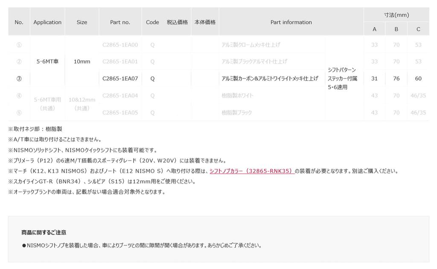
Task: Click the circled number ③ row marker
Action: (x=19, y=79)
